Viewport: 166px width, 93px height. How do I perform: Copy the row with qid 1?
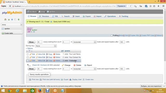tap(49, 54)
